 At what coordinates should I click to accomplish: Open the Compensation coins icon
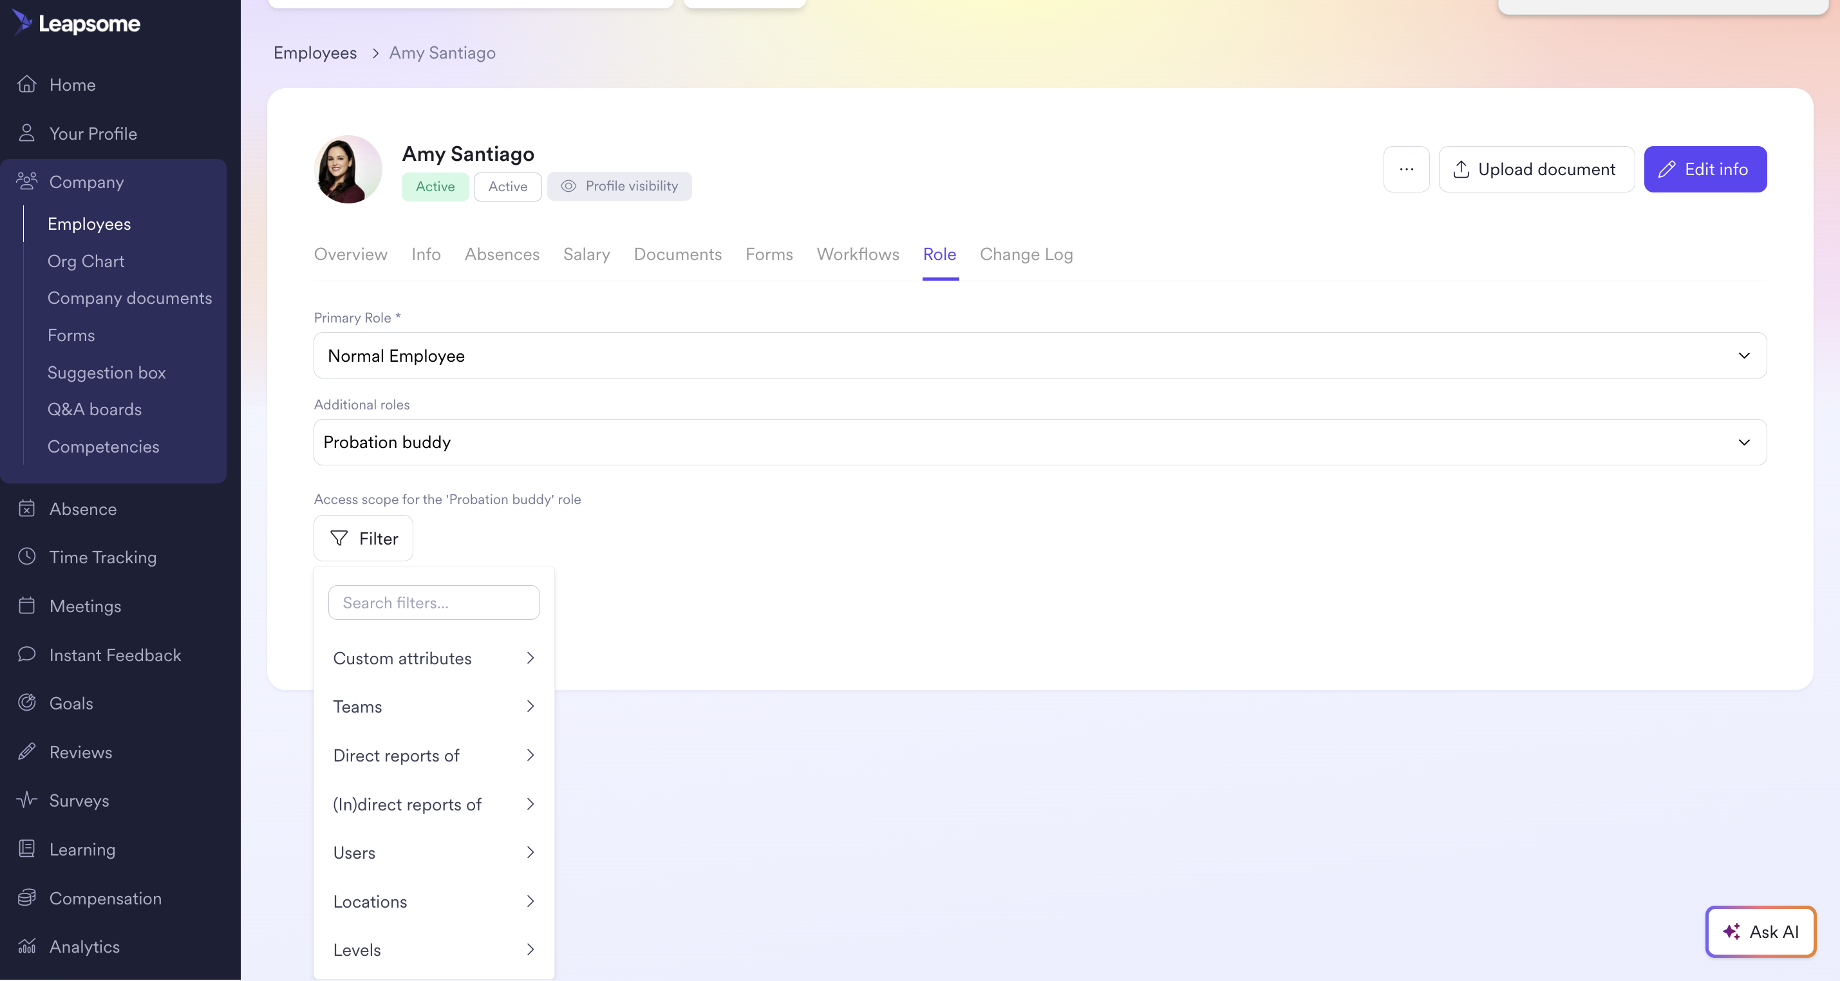pyautogui.click(x=26, y=897)
